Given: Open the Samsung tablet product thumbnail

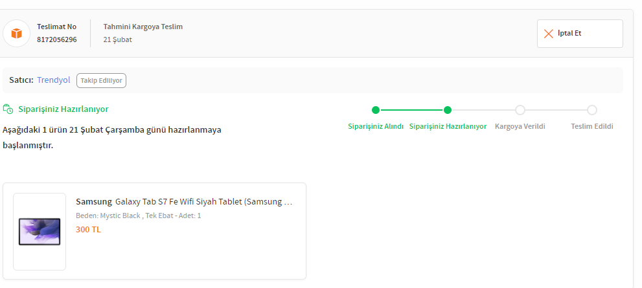Looking at the screenshot, I should click(x=40, y=231).
